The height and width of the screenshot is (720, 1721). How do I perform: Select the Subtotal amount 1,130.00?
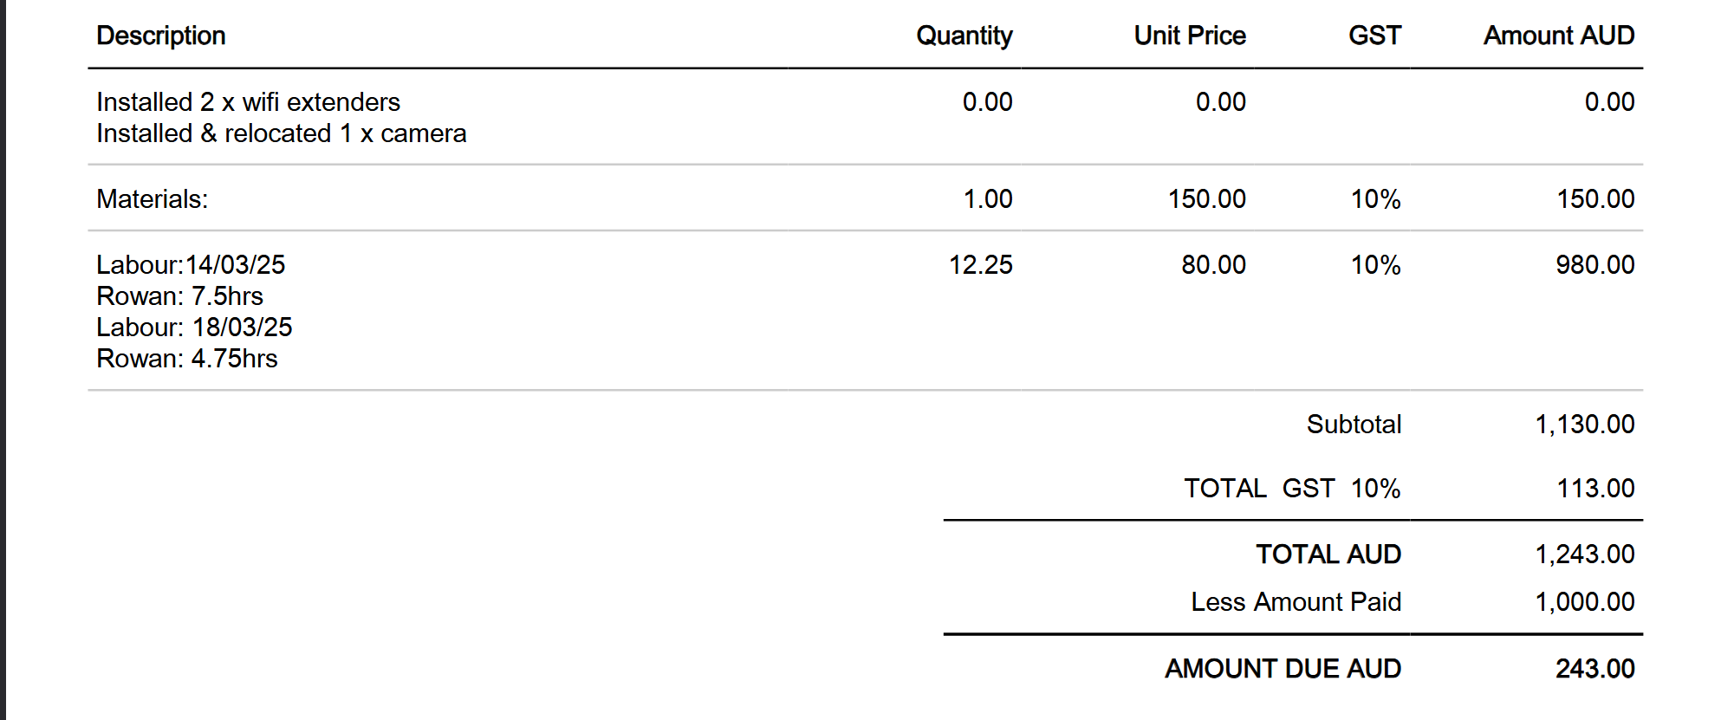click(1584, 425)
